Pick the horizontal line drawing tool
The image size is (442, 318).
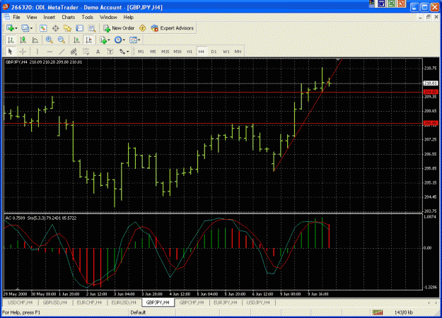[x=50, y=52]
